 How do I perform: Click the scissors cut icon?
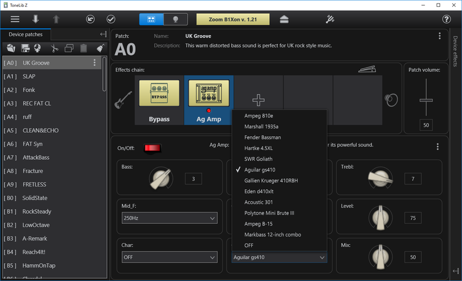point(54,48)
